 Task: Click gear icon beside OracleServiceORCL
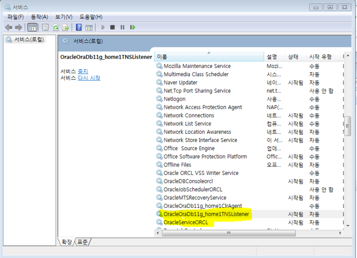coord(159,222)
